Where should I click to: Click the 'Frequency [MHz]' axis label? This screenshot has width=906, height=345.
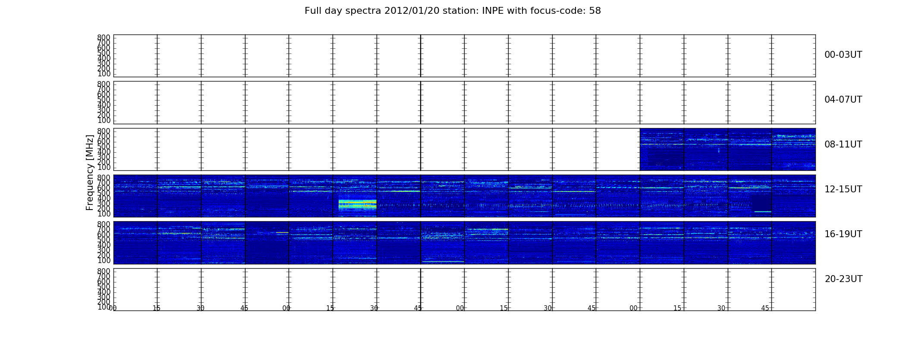(x=90, y=172)
